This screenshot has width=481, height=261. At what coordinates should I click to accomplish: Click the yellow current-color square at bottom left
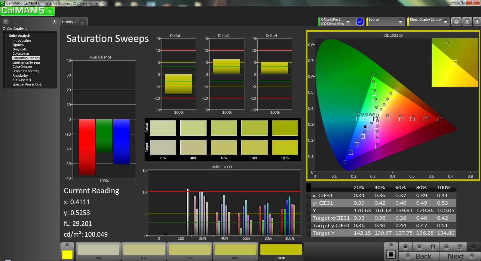(x=67, y=255)
